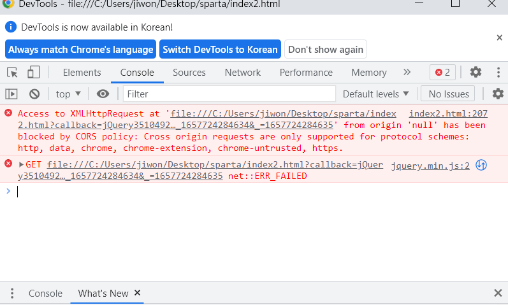Viewport: 508px width, 305px height.
Task: Click net::ERR_FAILED error text
Action: click(267, 176)
